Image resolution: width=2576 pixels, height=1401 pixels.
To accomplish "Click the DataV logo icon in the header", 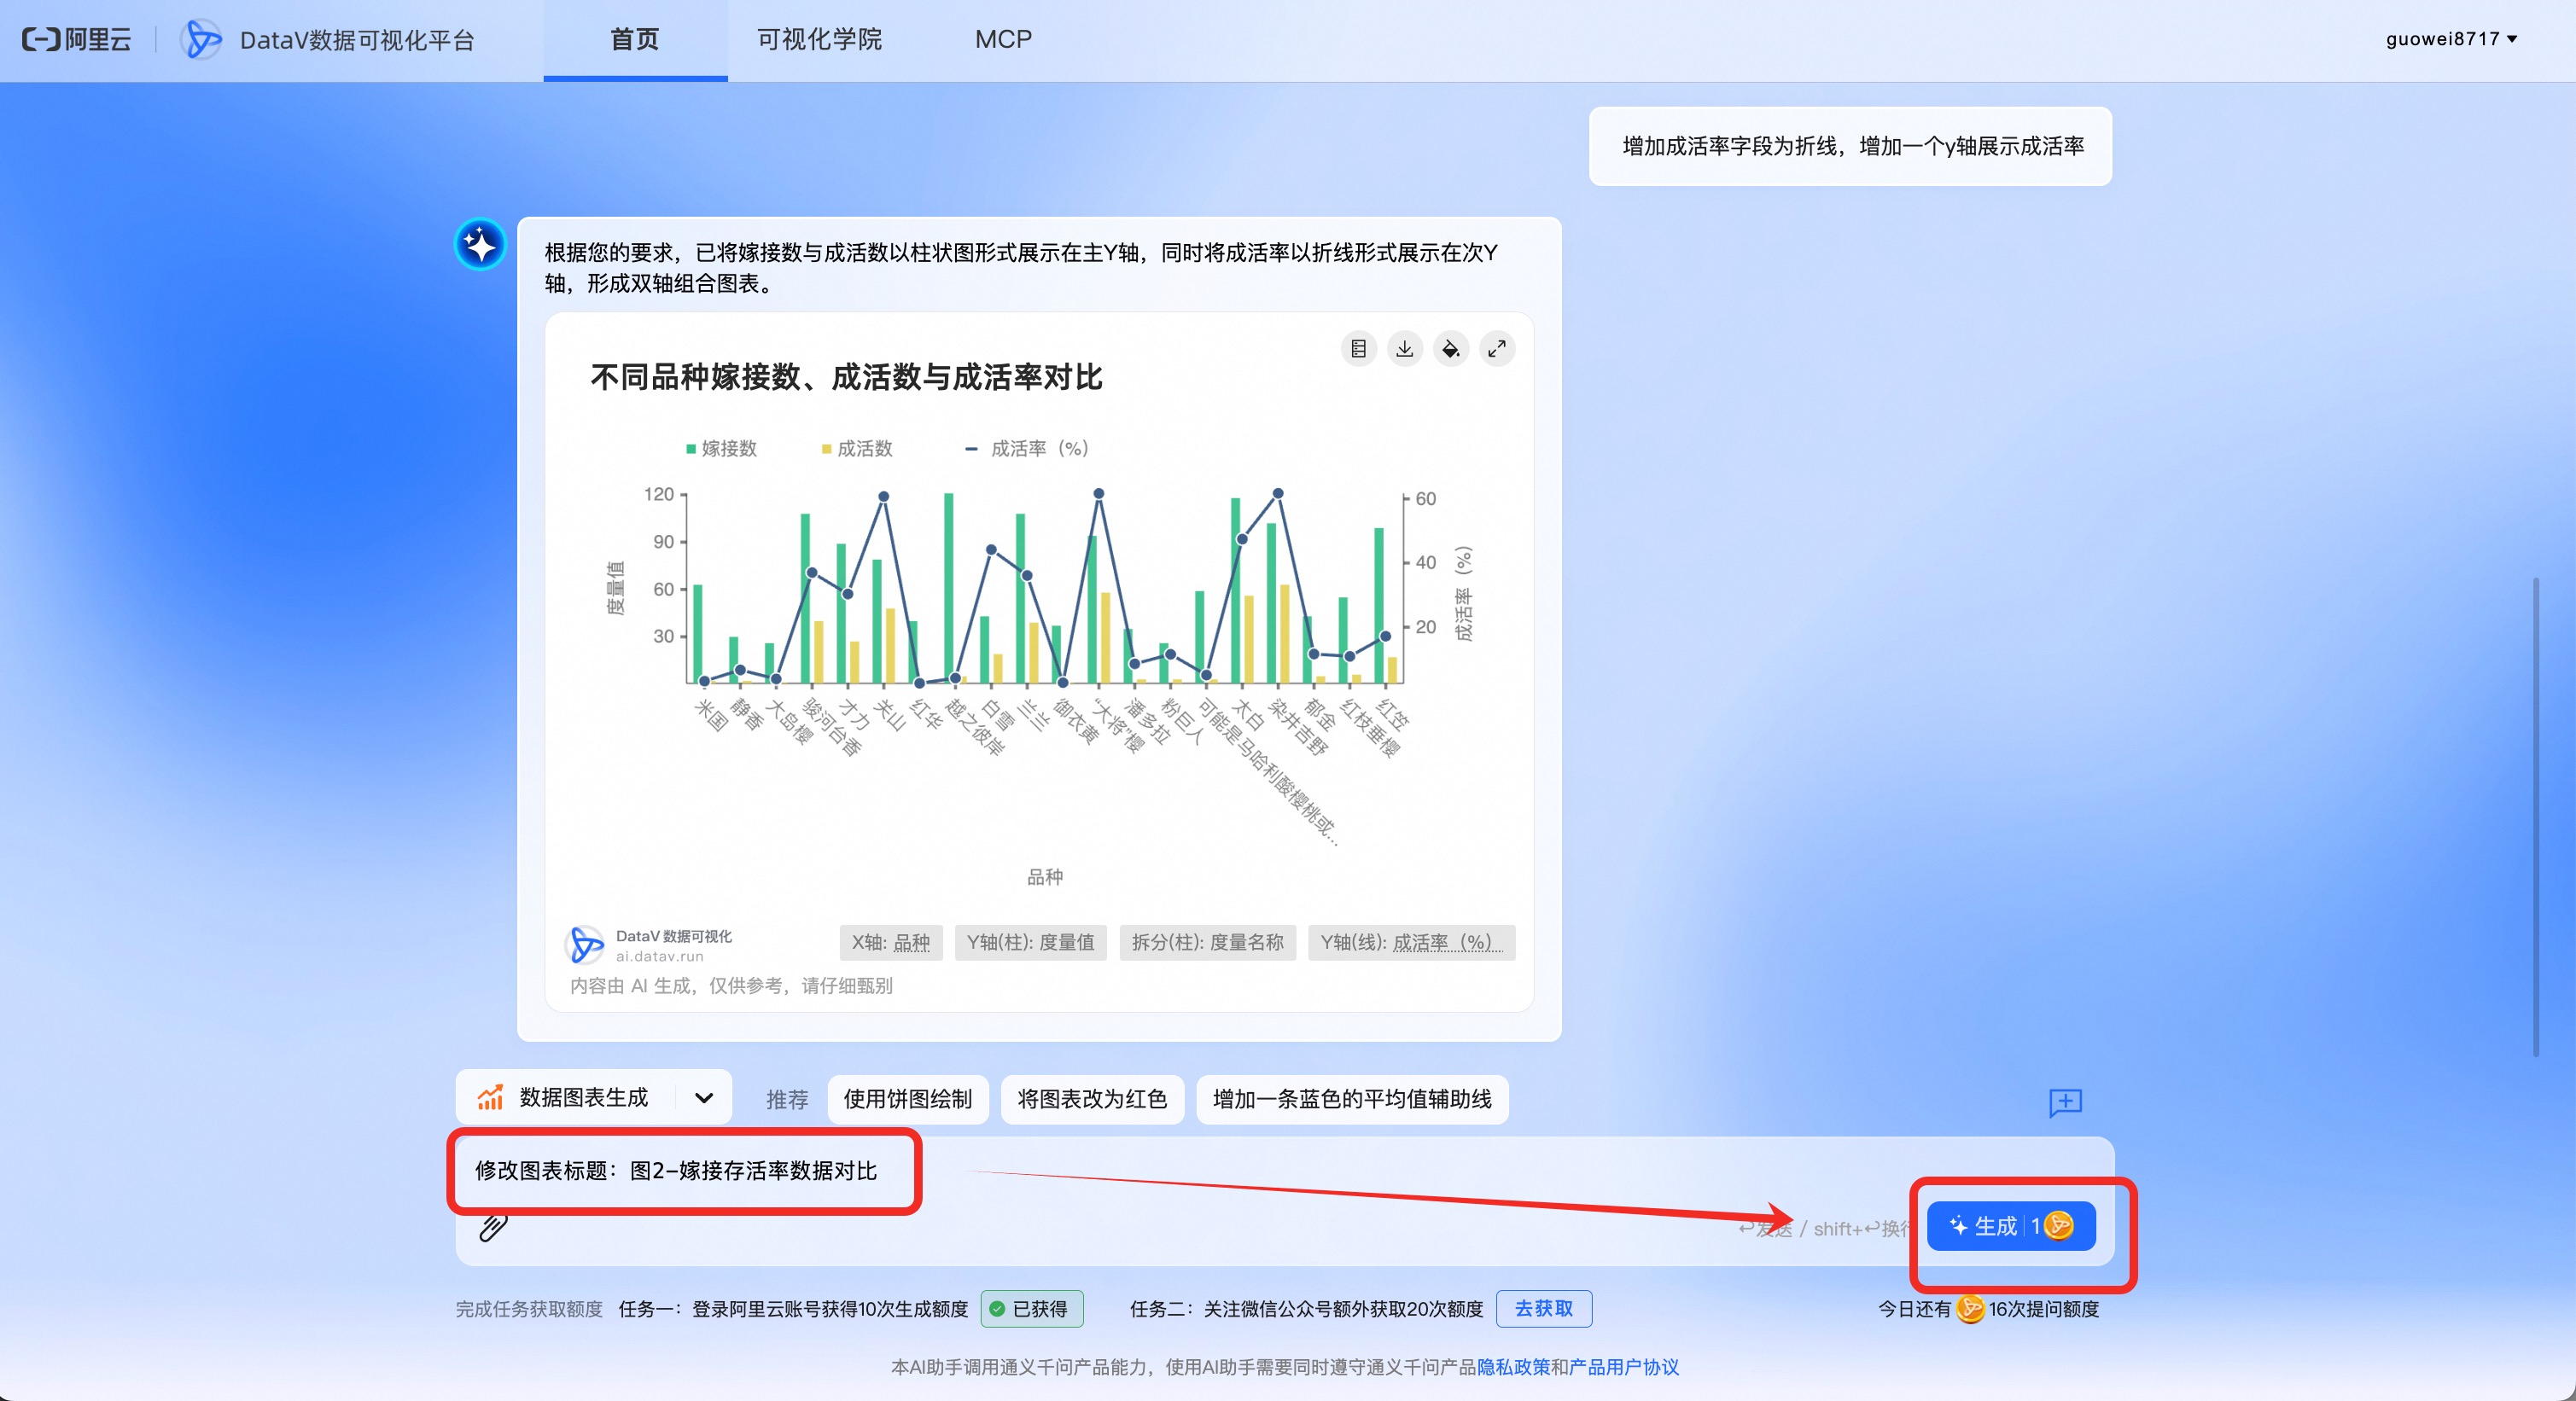I will [x=201, y=39].
